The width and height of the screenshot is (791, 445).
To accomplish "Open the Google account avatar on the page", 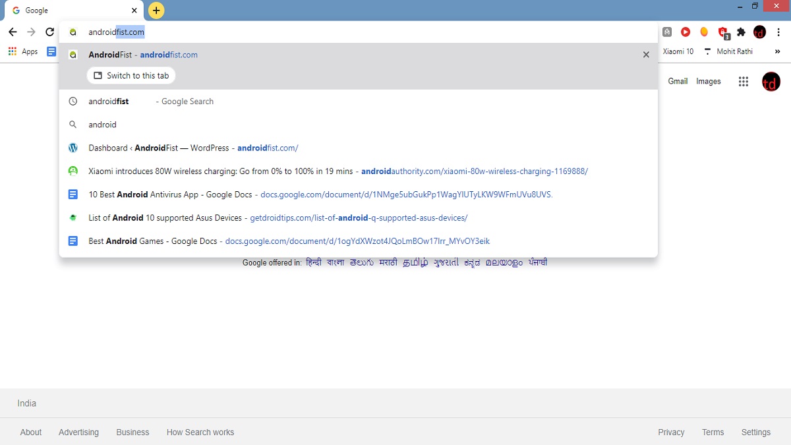I will 771,82.
